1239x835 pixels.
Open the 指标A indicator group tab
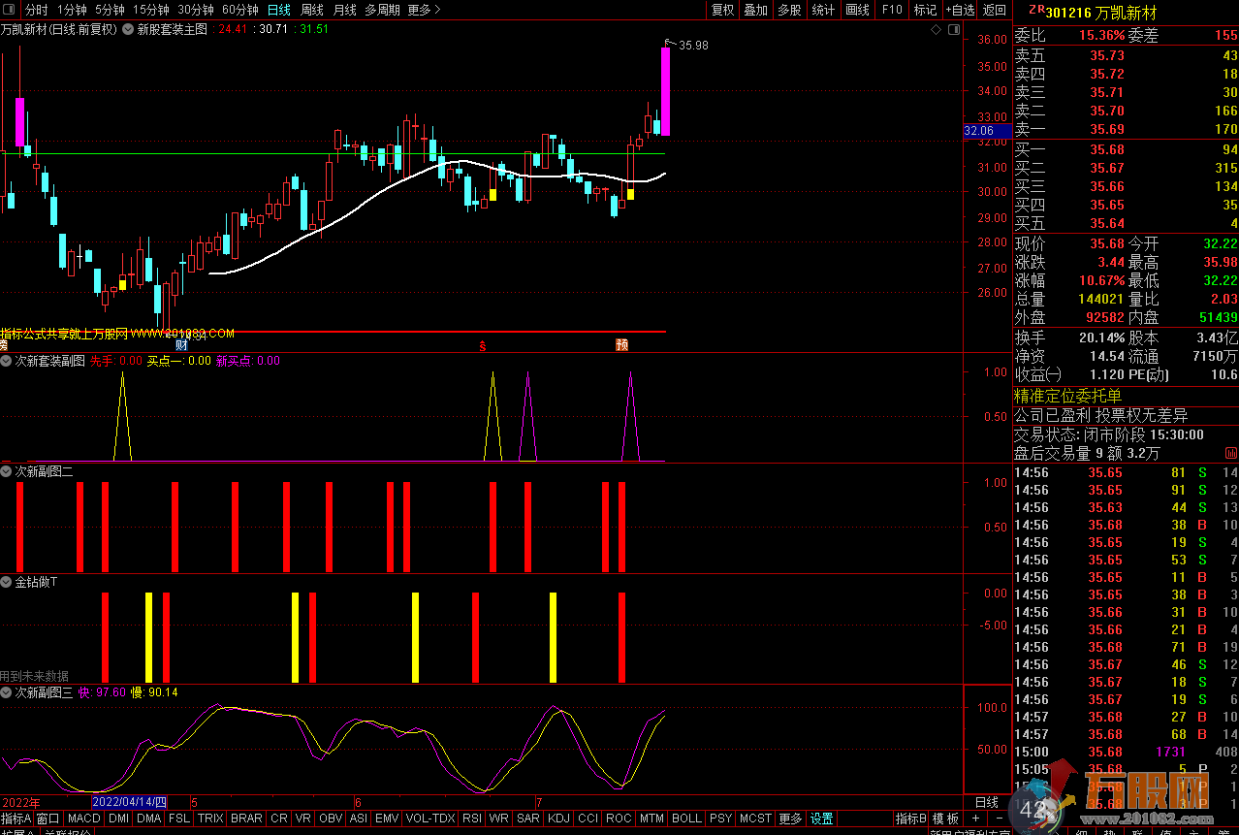pyautogui.click(x=16, y=819)
